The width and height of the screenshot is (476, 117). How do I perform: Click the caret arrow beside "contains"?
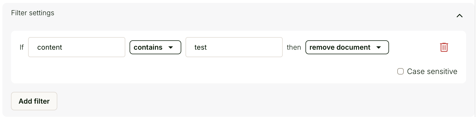click(171, 48)
